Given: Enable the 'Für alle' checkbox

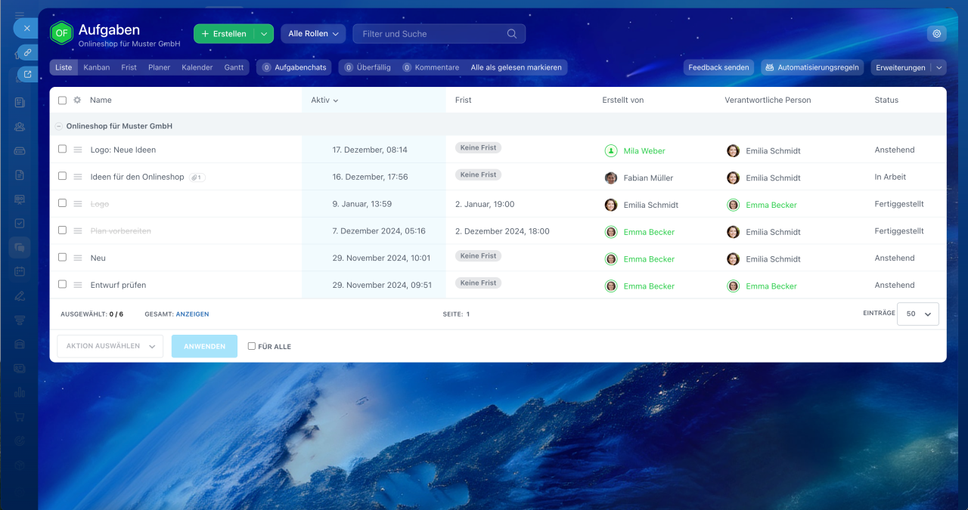Looking at the screenshot, I should coord(252,346).
